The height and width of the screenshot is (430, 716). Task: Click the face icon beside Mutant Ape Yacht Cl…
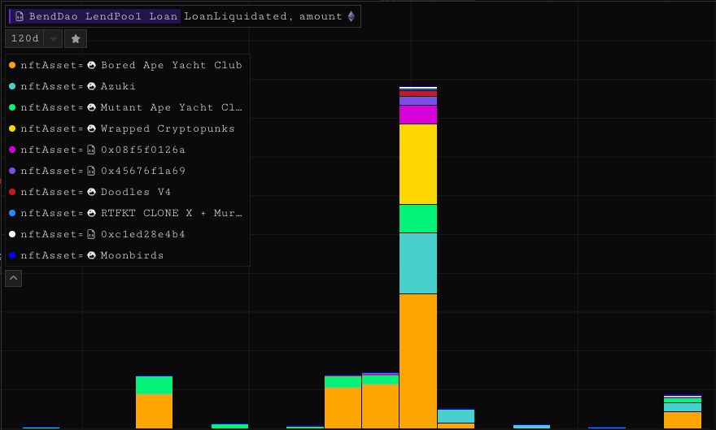pos(91,107)
